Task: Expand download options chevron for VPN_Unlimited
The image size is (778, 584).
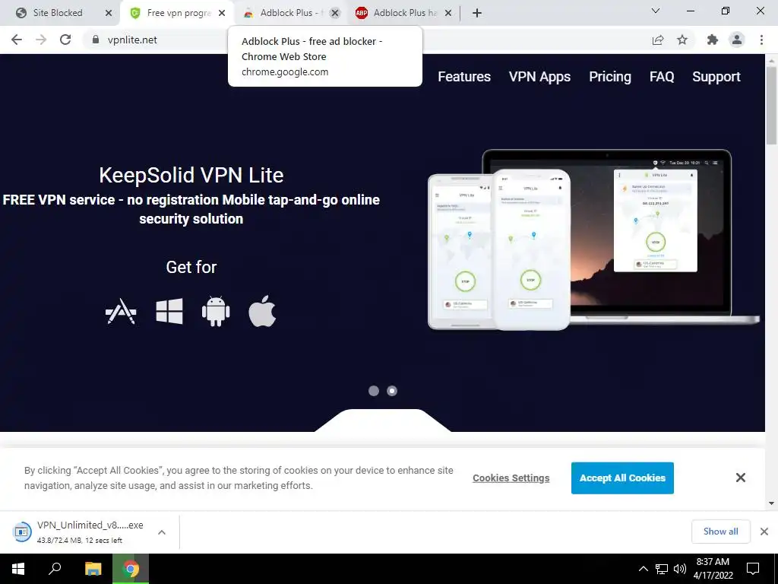Action: tap(162, 532)
